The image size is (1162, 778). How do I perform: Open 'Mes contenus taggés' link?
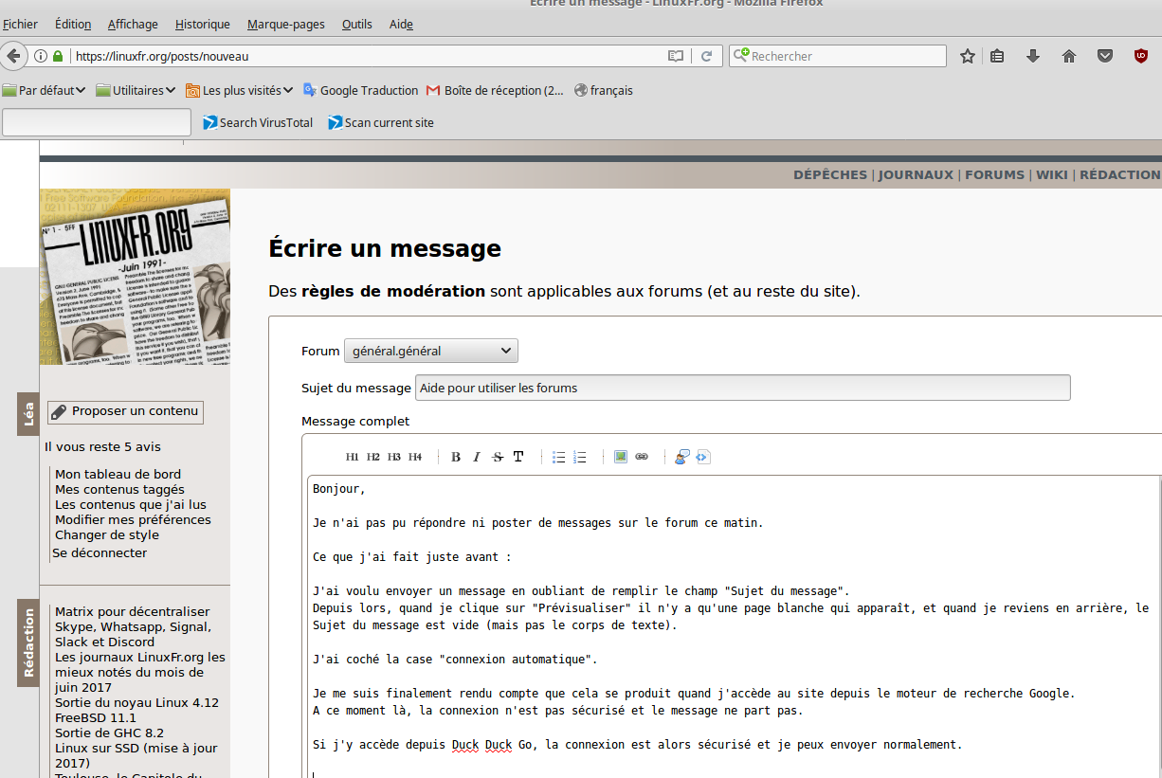click(x=119, y=489)
